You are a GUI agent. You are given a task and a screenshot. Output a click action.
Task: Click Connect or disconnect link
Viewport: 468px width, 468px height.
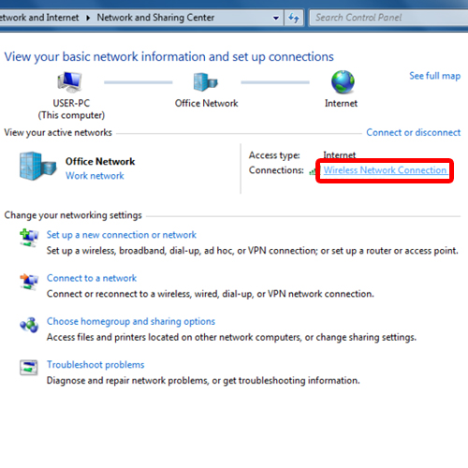[x=413, y=132]
